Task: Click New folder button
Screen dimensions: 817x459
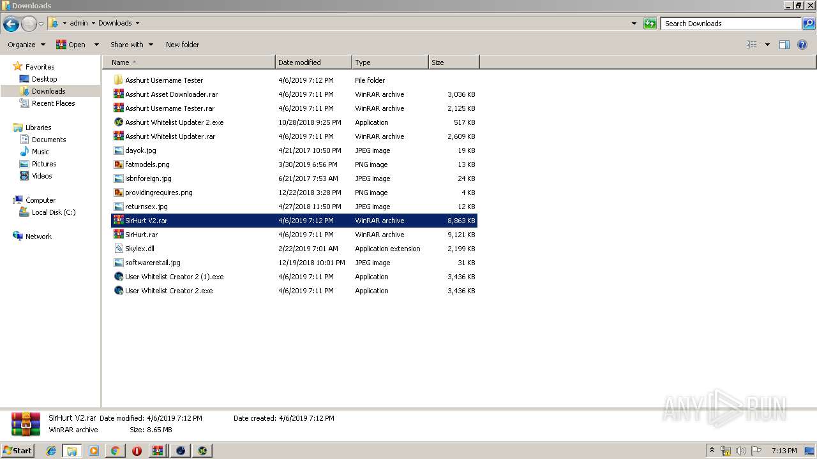Action: [183, 45]
